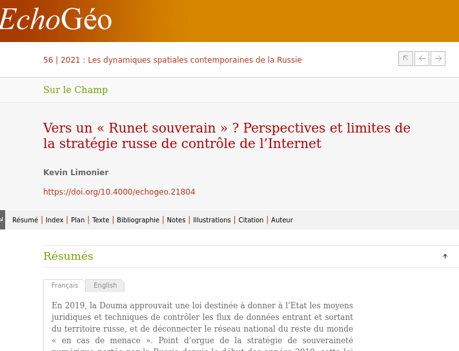Open Plan in the article navigation bar
459x351 pixels.
click(77, 220)
